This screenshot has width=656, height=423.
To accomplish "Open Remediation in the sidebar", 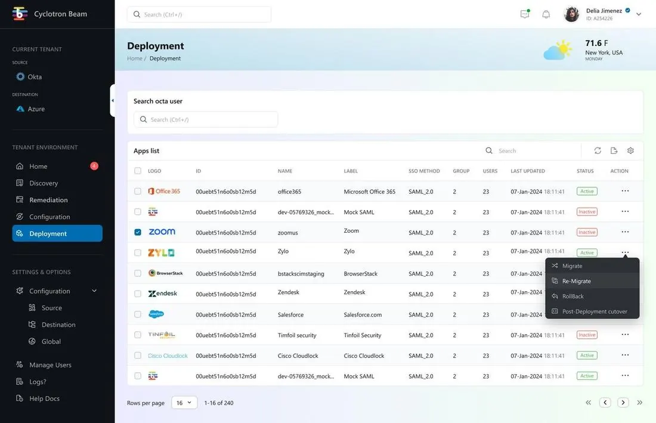I will tap(57, 200).
